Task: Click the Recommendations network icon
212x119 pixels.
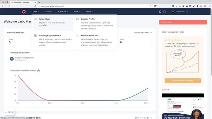Action: pyautogui.click(x=78, y=35)
